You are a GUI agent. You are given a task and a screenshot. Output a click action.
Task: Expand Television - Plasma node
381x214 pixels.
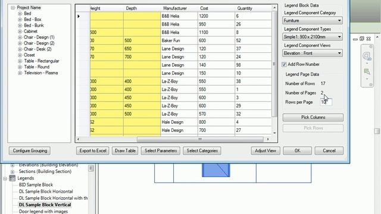tap(20, 73)
